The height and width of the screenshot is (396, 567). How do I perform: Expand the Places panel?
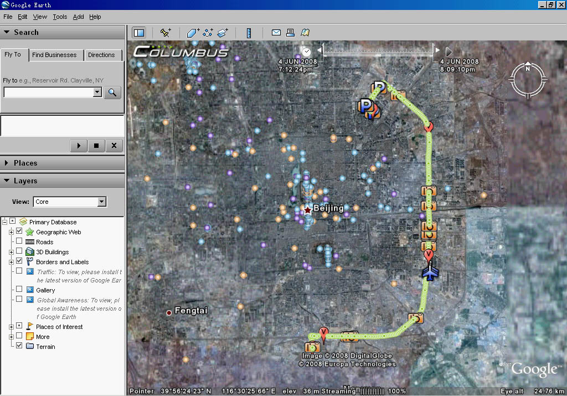(6, 163)
